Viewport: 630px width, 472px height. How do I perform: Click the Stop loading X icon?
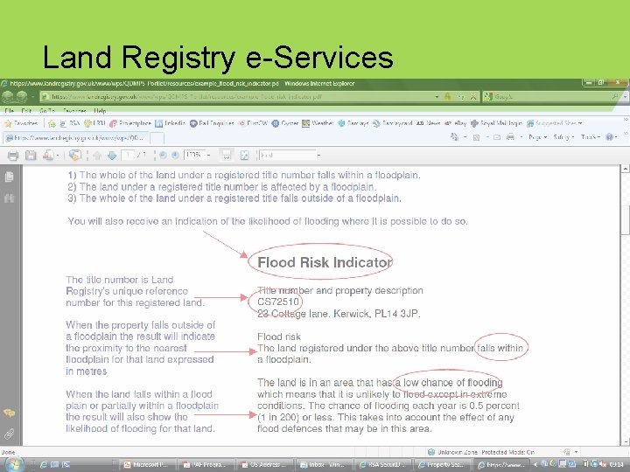pyautogui.click(x=473, y=97)
